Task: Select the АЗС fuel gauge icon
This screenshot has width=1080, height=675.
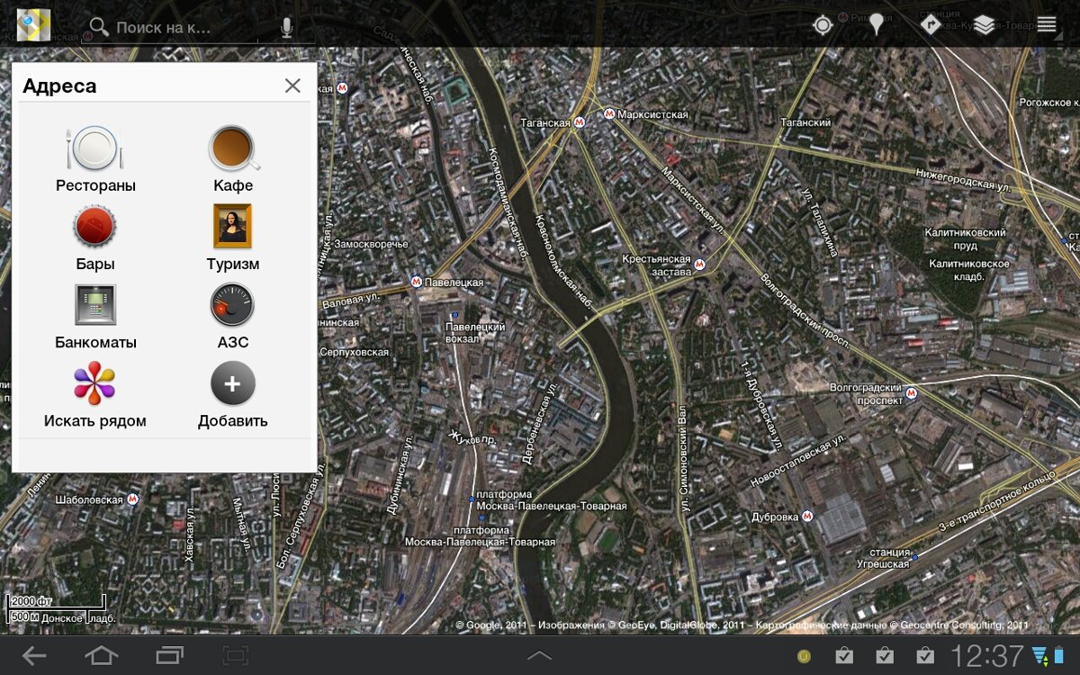Action: point(232,304)
